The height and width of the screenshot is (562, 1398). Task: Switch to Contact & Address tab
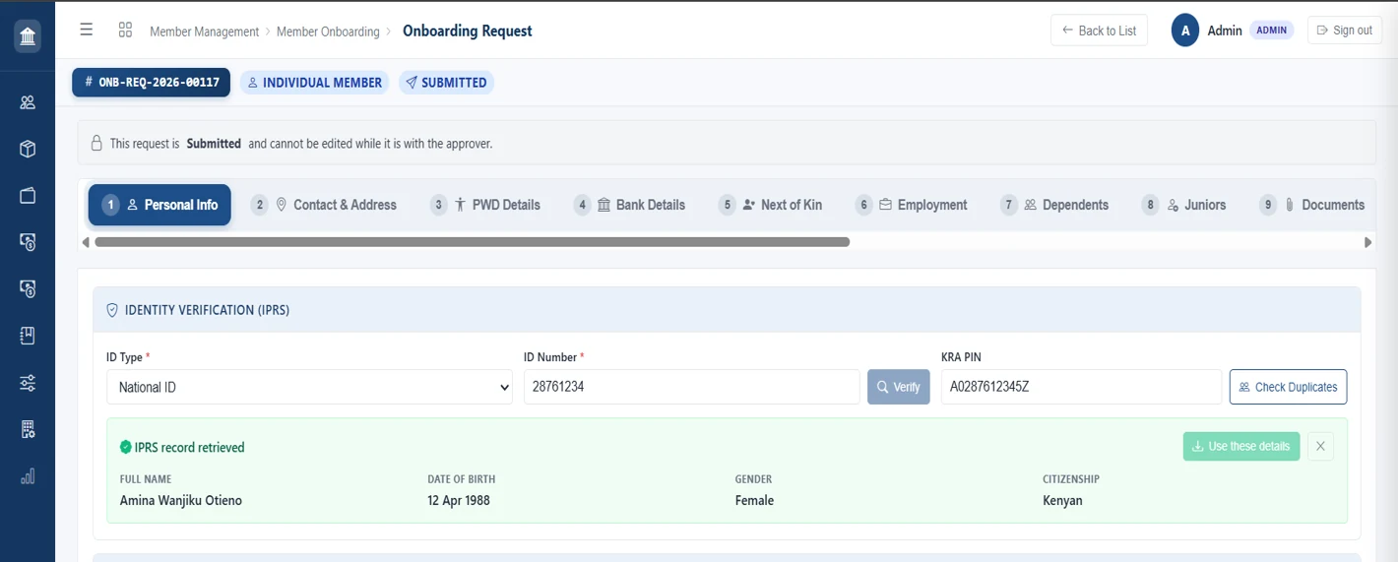tap(324, 205)
